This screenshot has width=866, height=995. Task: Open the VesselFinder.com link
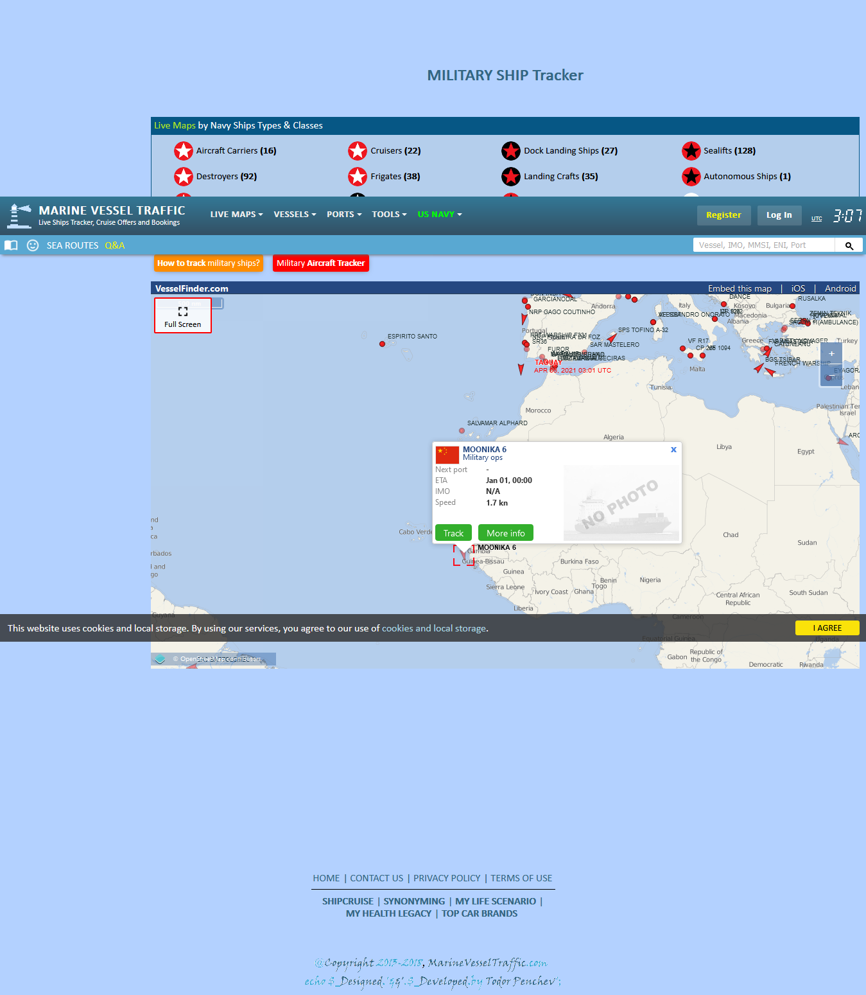pyautogui.click(x=192, y=288)
